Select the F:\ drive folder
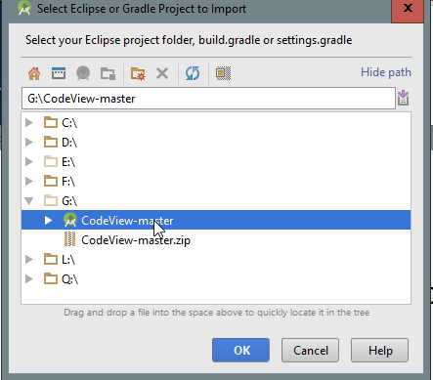The width and height of the screenshot is (433, 380). point(68,182)
